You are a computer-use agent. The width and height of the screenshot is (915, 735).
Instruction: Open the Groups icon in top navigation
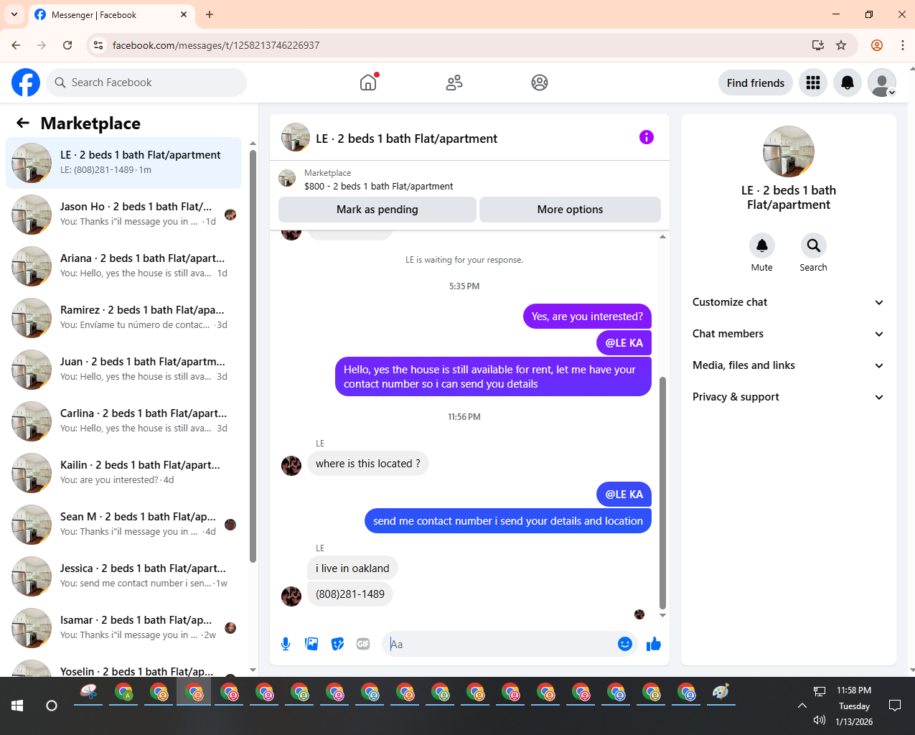click(540, 83)
